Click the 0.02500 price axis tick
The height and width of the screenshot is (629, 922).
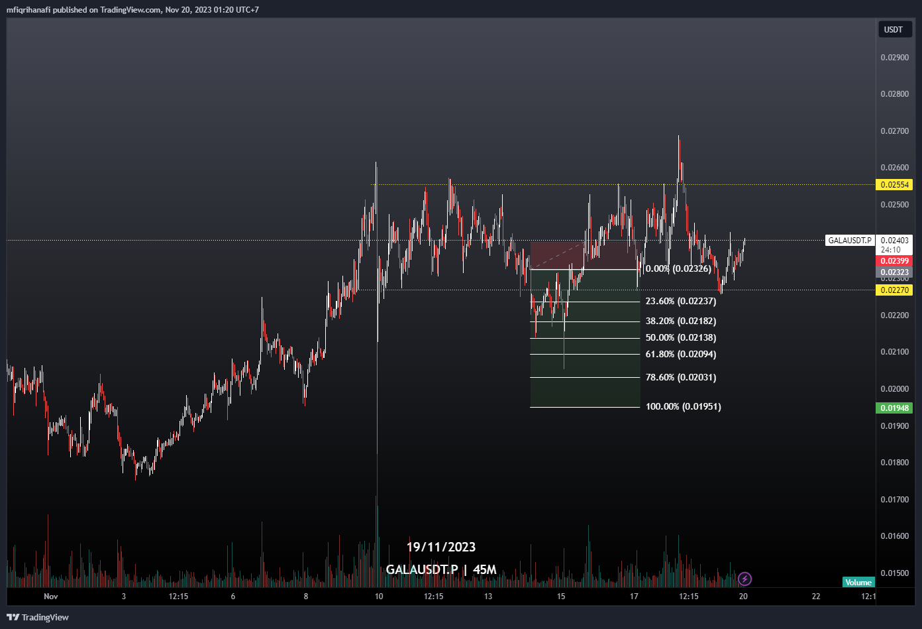click(x=894, y=205)
